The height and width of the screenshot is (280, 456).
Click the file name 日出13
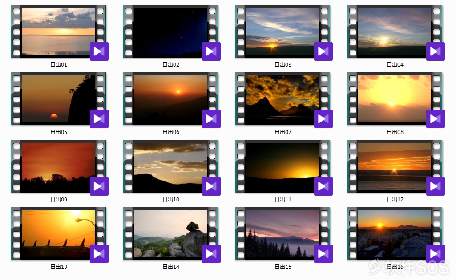point(59,267)
